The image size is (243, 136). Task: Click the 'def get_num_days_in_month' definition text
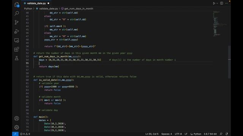click(57, 56)
